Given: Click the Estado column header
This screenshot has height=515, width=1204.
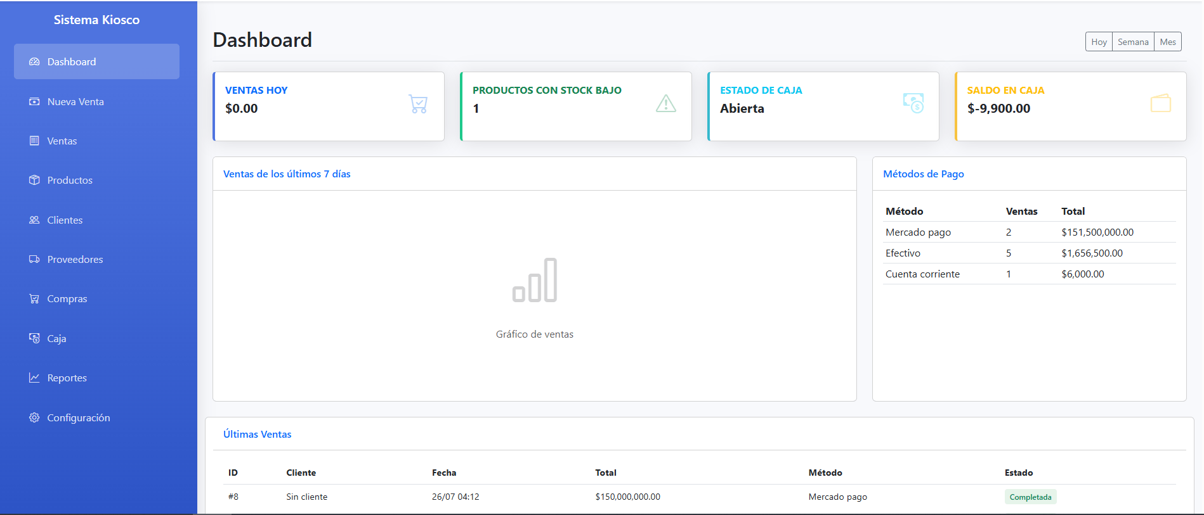Looking at the screenshot, I should point(1019,473).
